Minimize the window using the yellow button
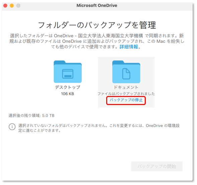Screen dimensions: 197x185 (x=12, y=5)
